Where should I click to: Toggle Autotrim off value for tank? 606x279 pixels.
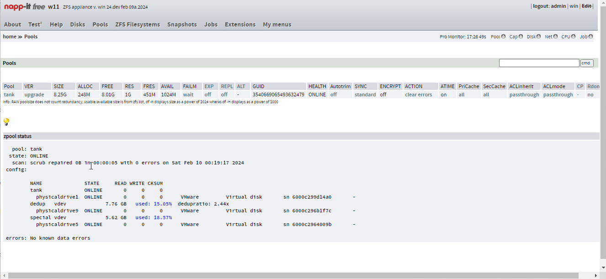(334, 95)
